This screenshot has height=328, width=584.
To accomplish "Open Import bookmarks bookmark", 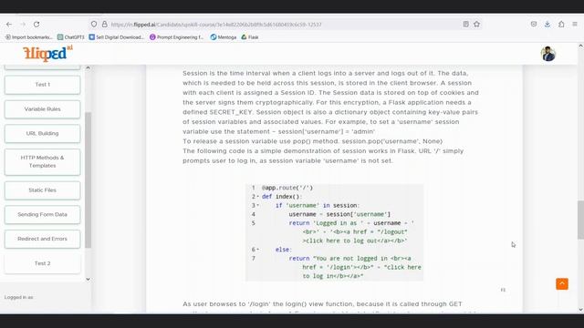I will [x=28, y=37].
